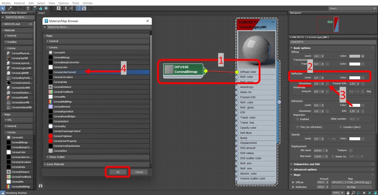Activate the Pan hand icon in the status bar
The width and height of the screenshot is (378, 195).
click(348, 193)
